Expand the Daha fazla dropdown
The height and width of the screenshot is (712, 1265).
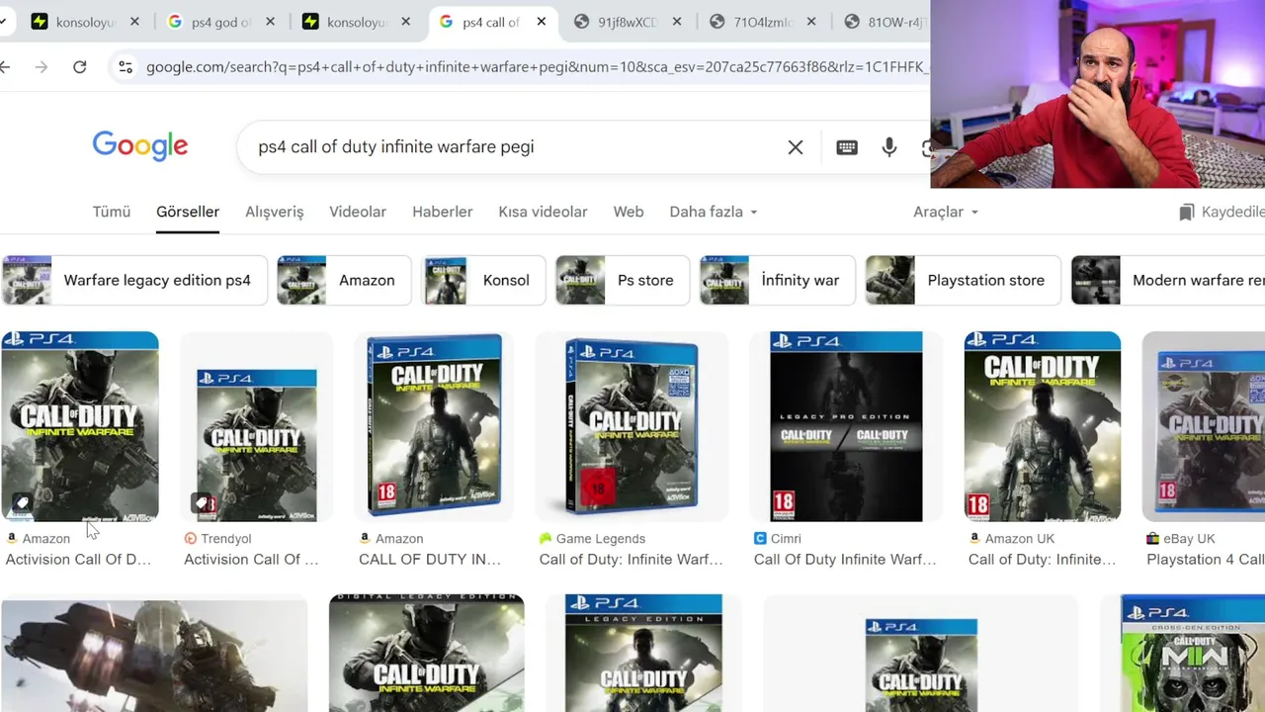[x=714, y=212]
